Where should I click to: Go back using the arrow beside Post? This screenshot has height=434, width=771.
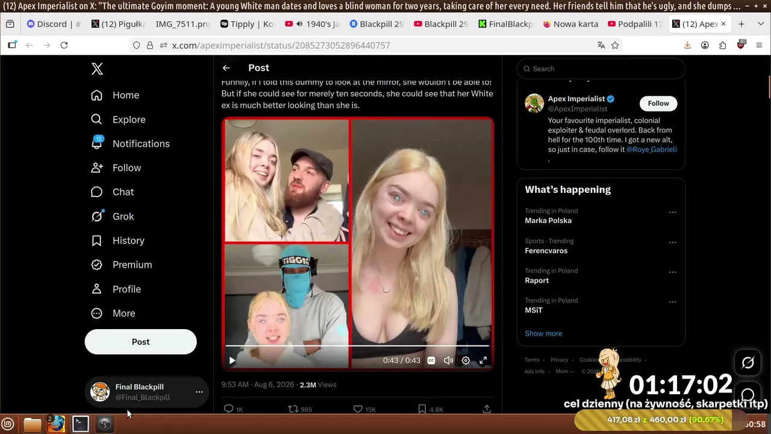tap(226, 68)
